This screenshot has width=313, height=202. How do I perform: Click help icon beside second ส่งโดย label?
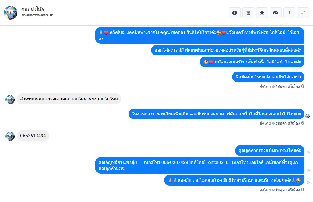click(303, 123)
